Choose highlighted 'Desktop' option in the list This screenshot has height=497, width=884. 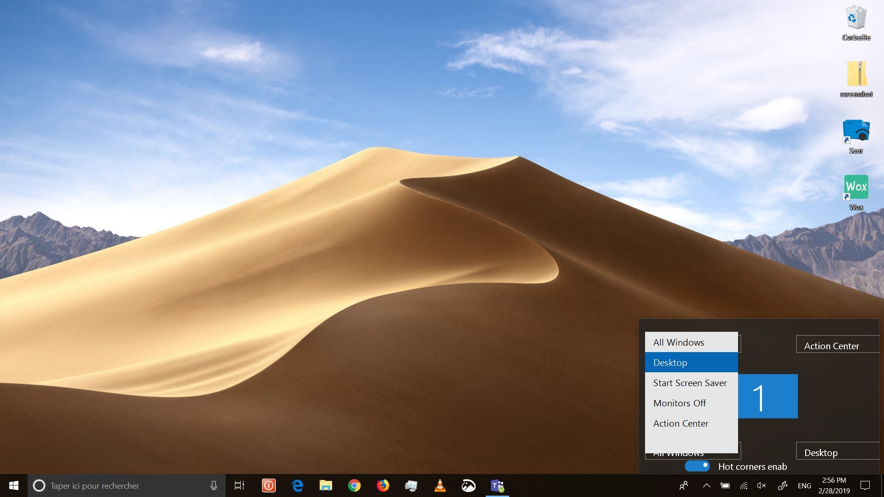[691, 363]
